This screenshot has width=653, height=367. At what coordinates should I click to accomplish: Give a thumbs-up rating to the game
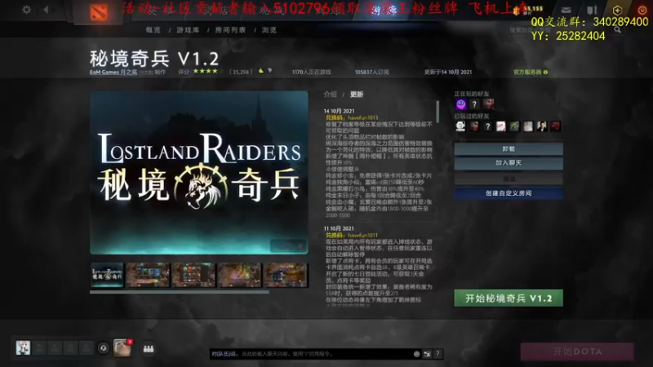261,71
